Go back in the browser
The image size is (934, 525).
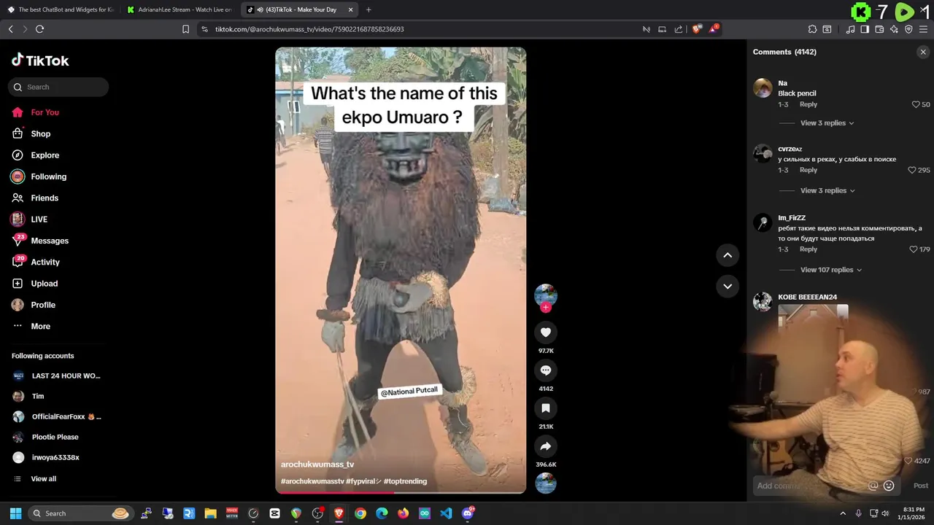(10, 29)
